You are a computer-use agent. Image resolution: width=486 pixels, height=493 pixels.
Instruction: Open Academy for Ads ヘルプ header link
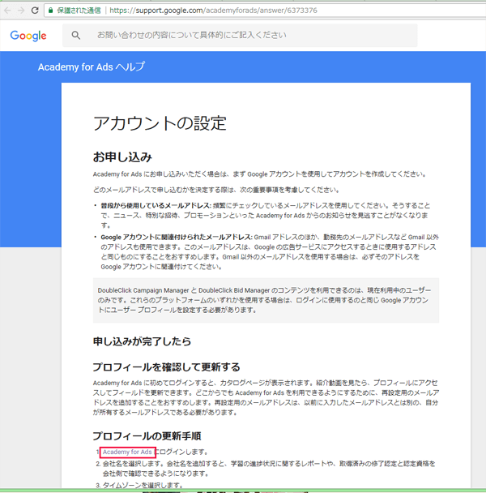91,66
